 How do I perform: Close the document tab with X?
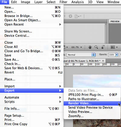[103, 61]
